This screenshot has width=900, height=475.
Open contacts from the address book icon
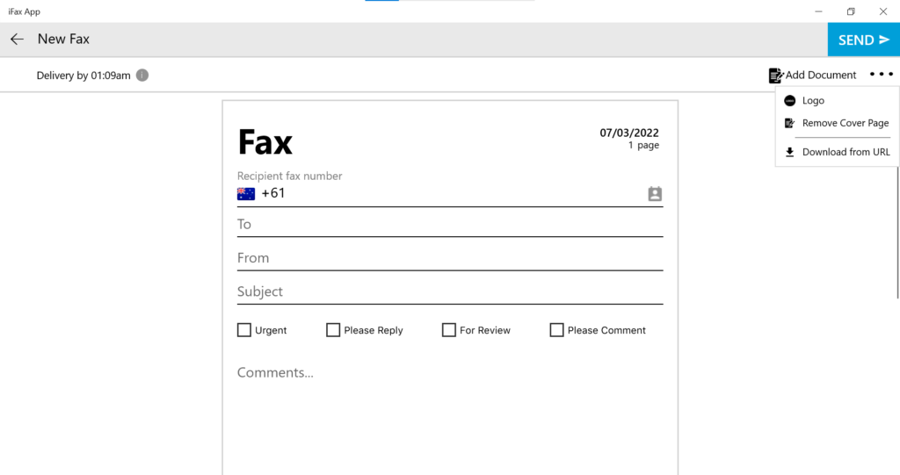[x=655, y=194]
